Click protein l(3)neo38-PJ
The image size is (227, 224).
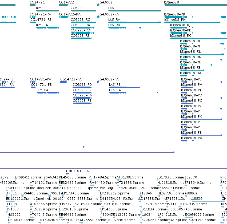click(191, 90)
